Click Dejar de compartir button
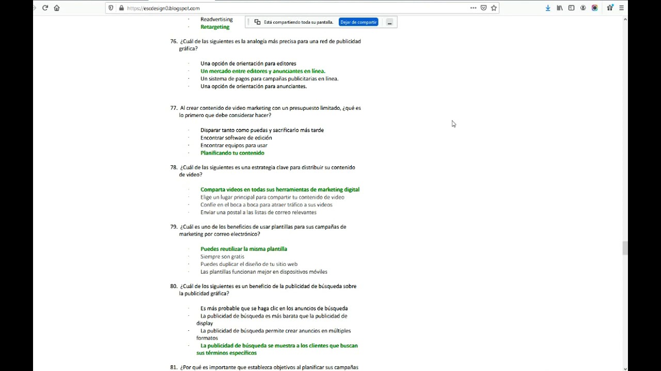Viewport: 661px width, 371px height. (358, 22)
